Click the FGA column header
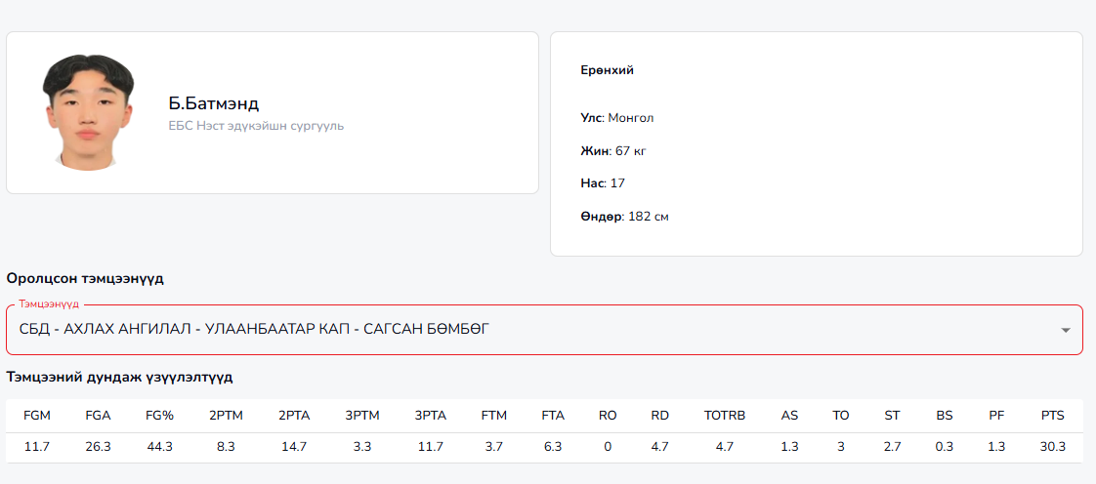This screenshot has width=1096, height=484. 98,416
